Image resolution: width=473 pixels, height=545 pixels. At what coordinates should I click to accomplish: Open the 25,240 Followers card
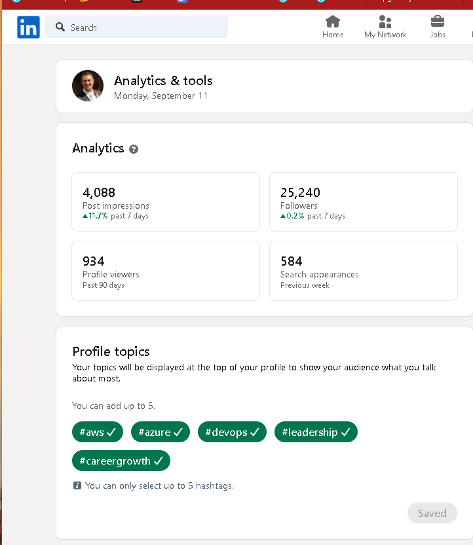[364, 202]
